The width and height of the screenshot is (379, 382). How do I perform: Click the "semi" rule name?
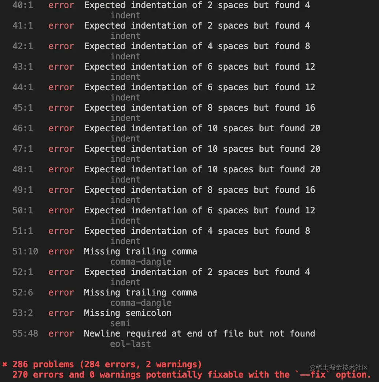[x=120, y=323]
